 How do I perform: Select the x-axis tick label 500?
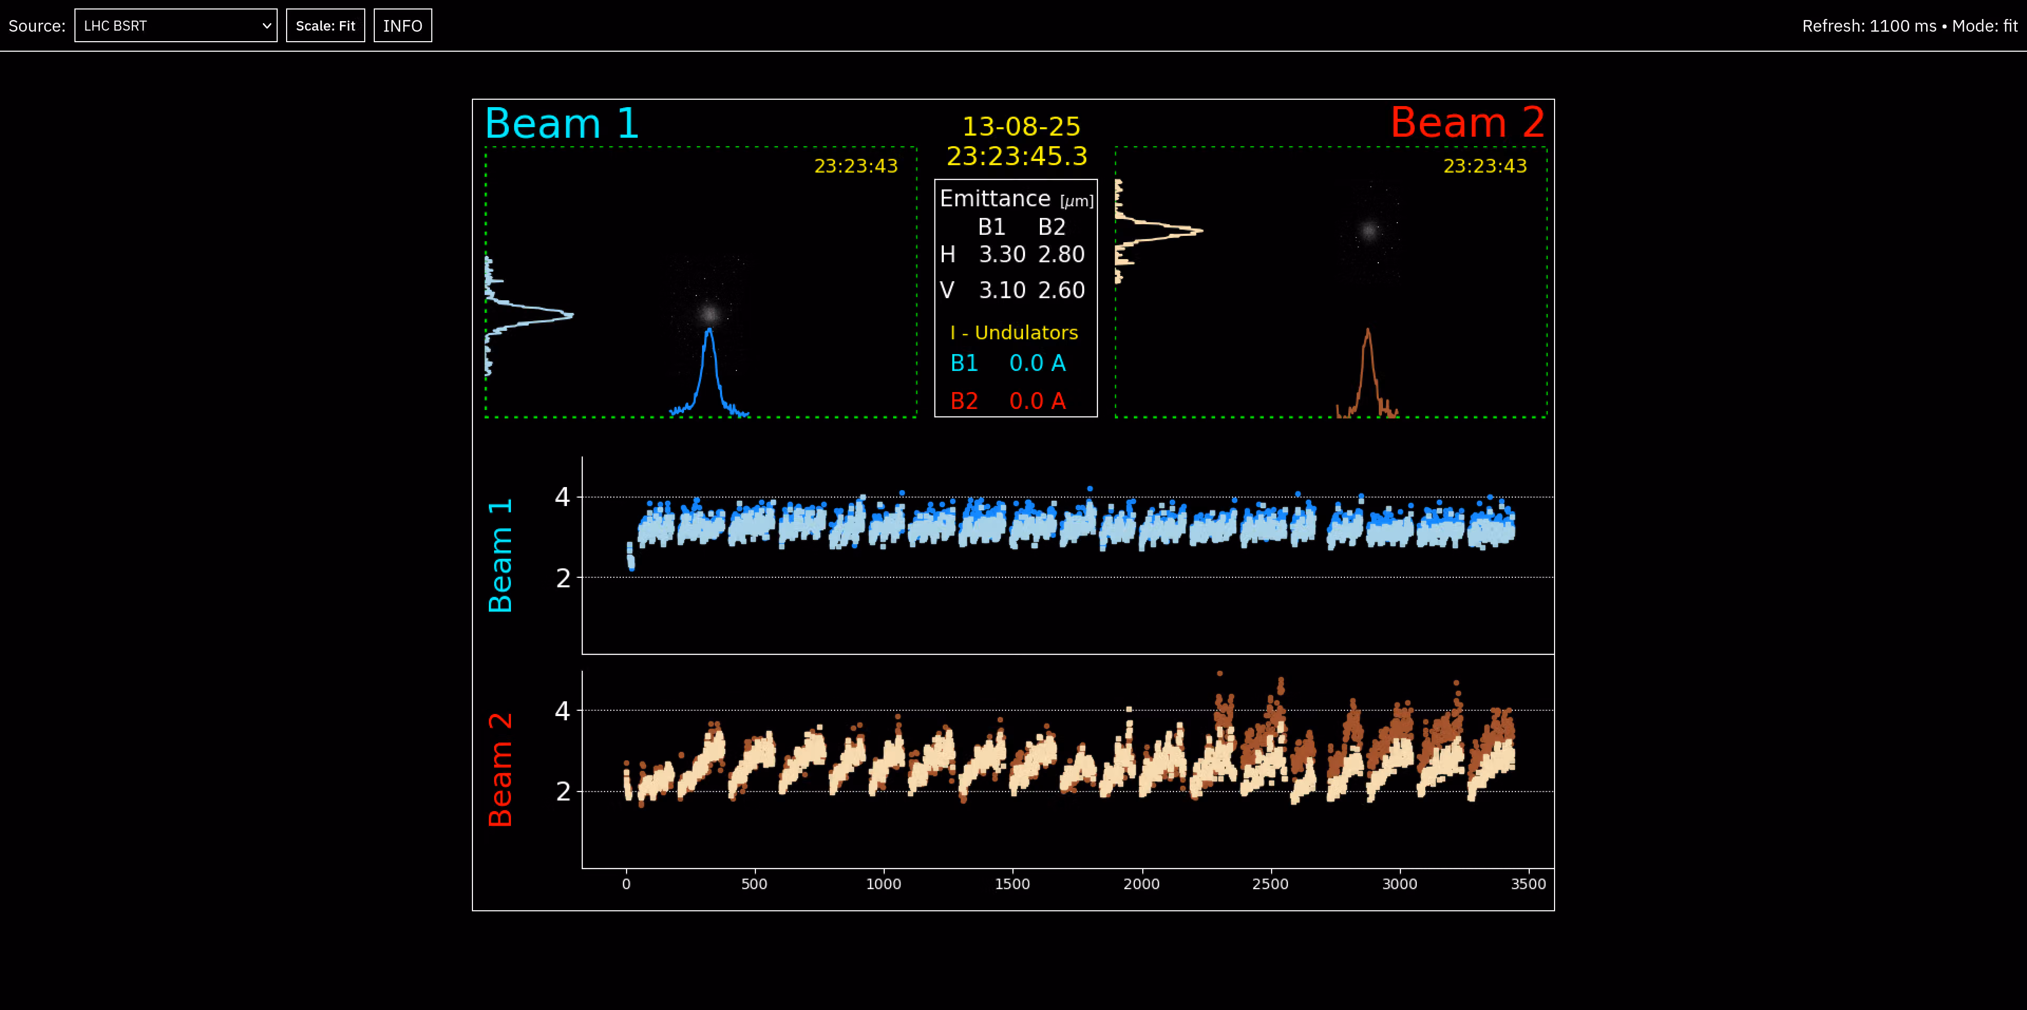click(x=754, y=884)
